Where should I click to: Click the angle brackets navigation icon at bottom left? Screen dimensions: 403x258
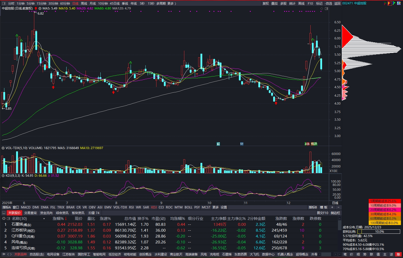[9, 254]
